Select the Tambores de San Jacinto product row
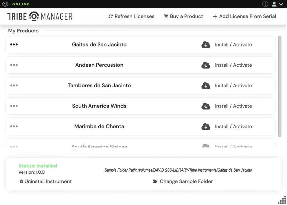287x205 pixels. 140,86
